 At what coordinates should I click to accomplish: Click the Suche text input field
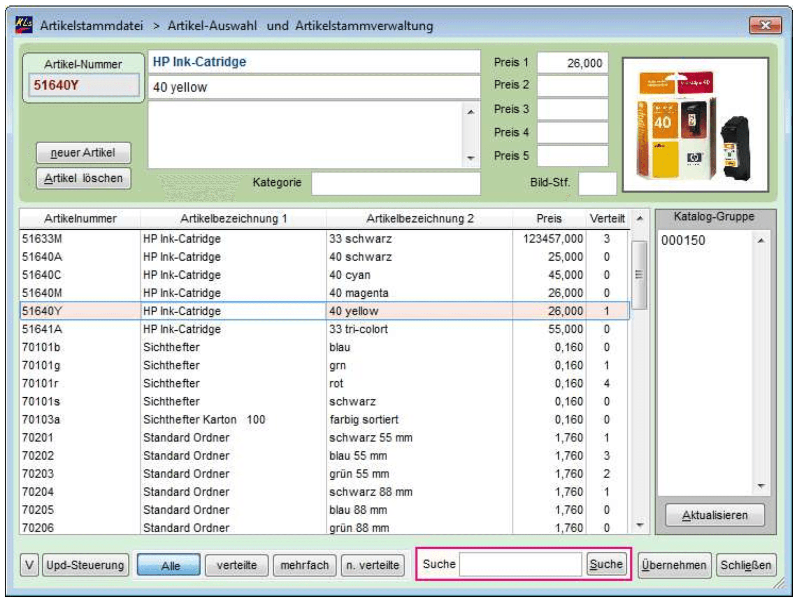(x=520, y=564)
